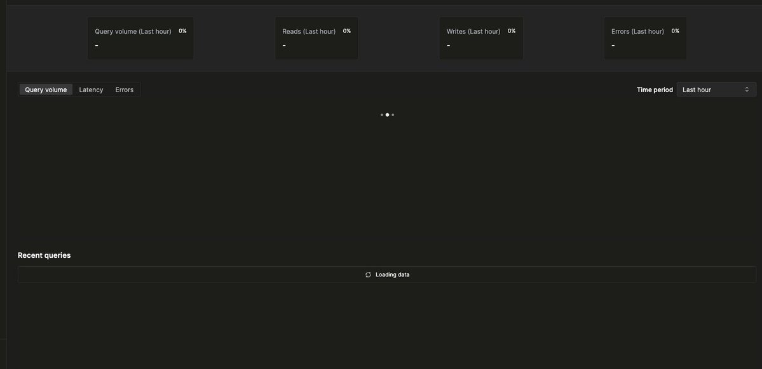This screenshot has height=369, width=762.
Task: Switch to the Latency tab
Action: [91, 90]
